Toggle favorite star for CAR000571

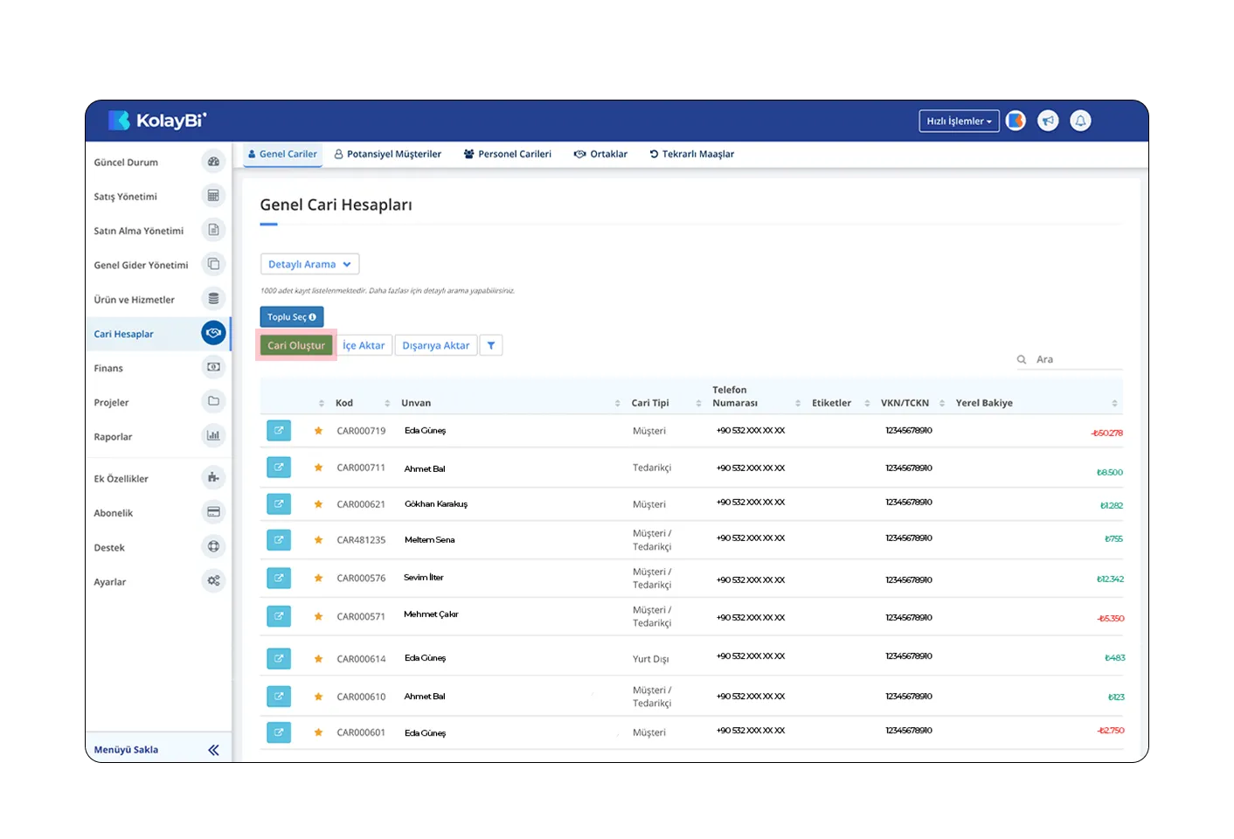[319, 616]
